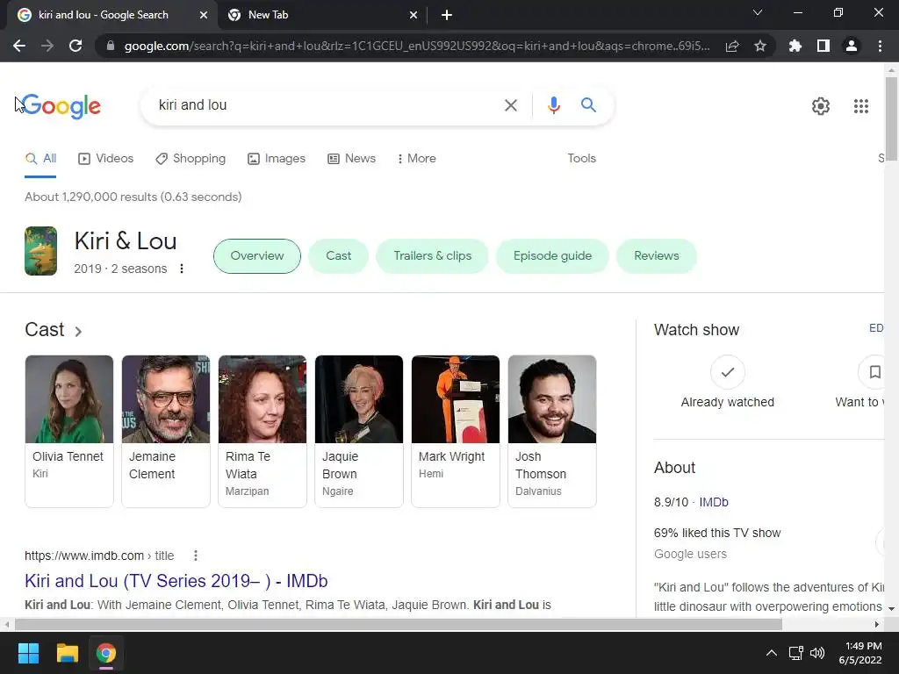Show hidden system tray icons
Image resolution: width=899 pixels, height=674 pixels.
click(772, 653)
